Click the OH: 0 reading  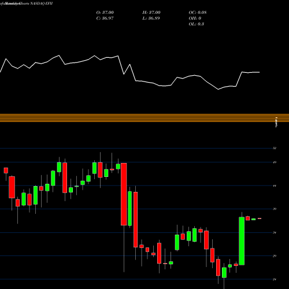click(x=195, y=18)
